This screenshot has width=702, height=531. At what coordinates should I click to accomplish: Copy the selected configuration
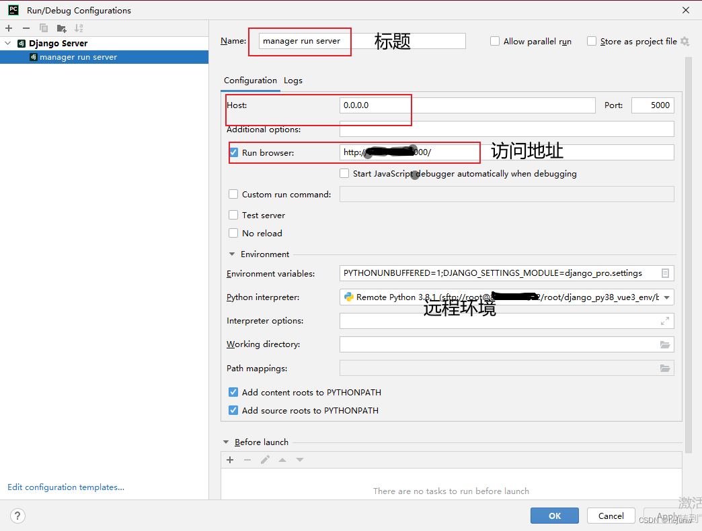(44, 28)
